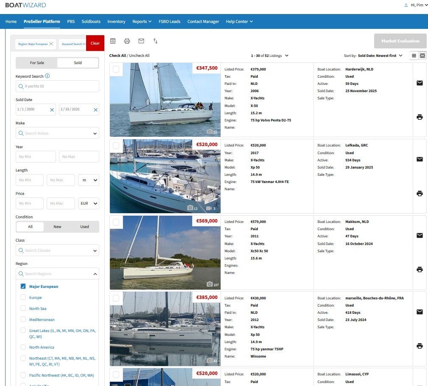Tick the Mediterranean region checkbox
428x386 pixels.
(x=23, y=320)
